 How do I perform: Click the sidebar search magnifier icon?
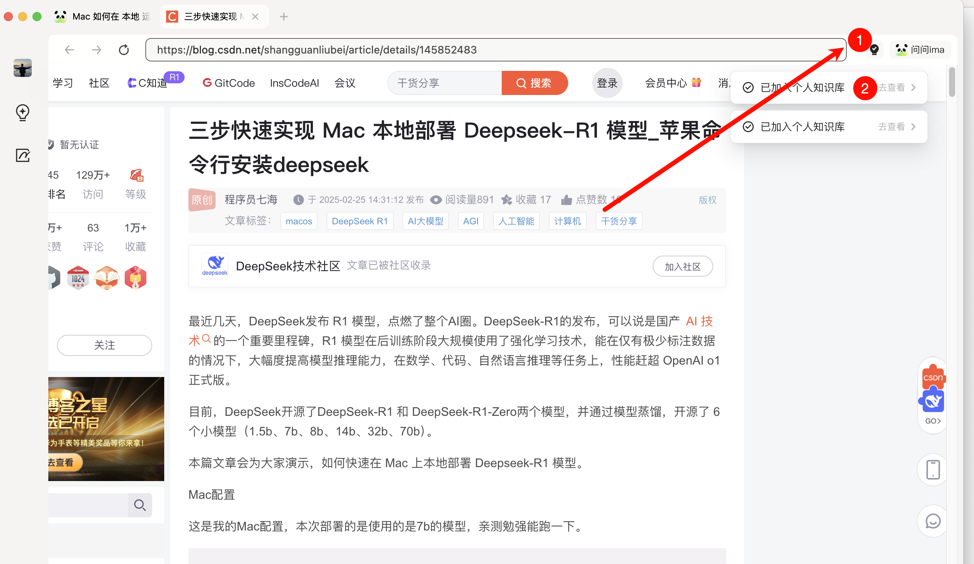pyautogui.click(x=140, y=504)
